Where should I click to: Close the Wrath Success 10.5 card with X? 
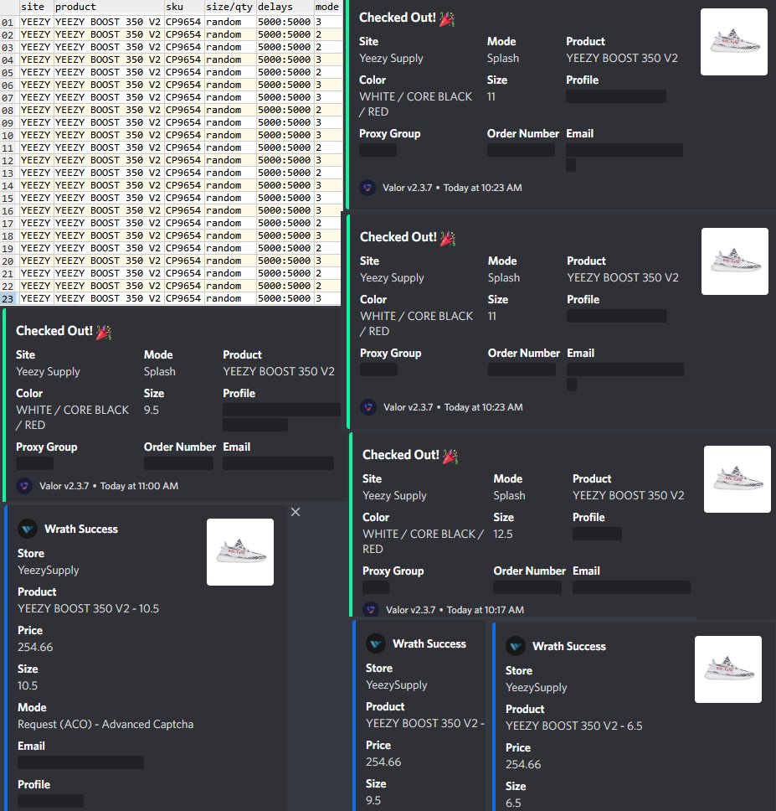[295, 512]
